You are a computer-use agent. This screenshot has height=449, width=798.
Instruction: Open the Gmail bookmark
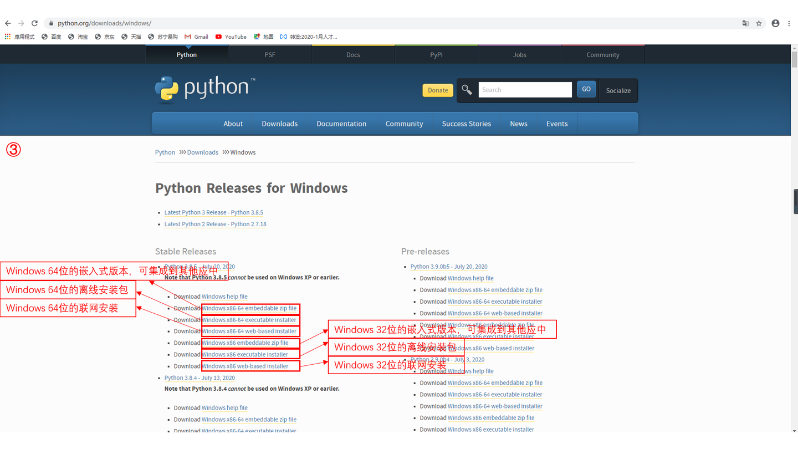196,37
